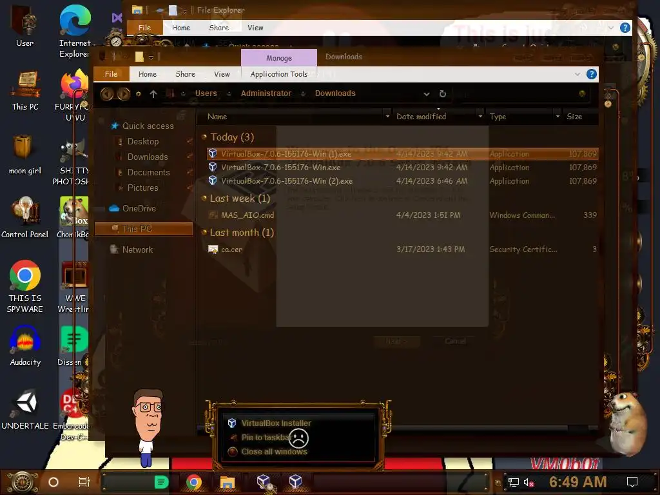Expand the ribbon chevron in Downloads window
660x495 pixels.
point(577,75)
